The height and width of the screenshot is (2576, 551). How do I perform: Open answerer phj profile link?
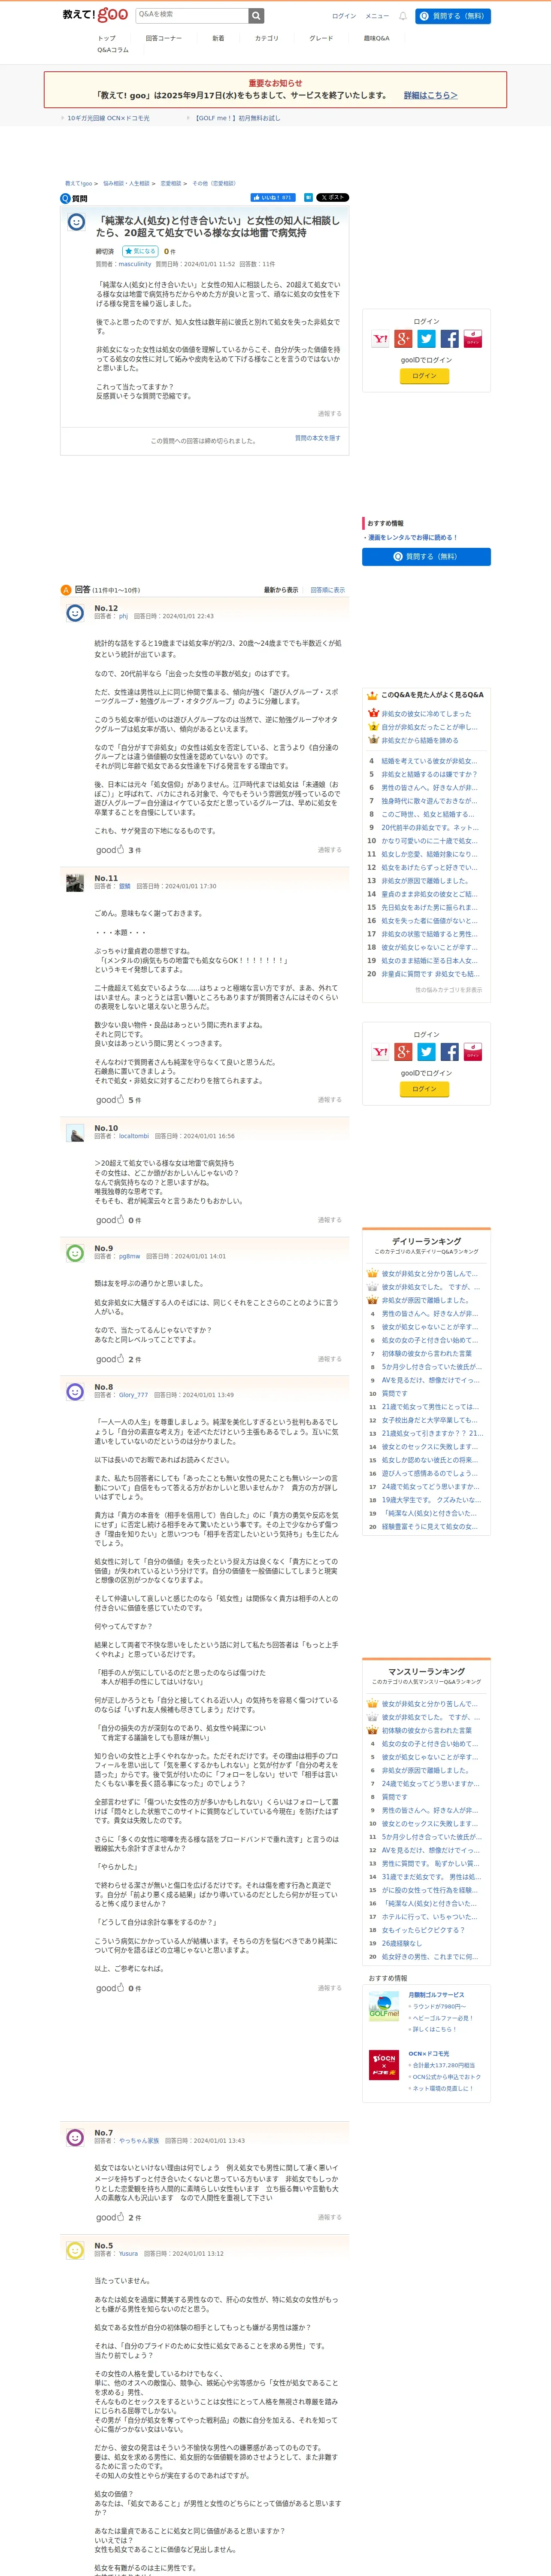pyautogui.click(x=123, y=616)
